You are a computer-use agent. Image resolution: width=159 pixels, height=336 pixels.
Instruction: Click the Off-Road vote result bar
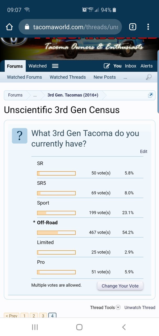[x=56, y=232]
